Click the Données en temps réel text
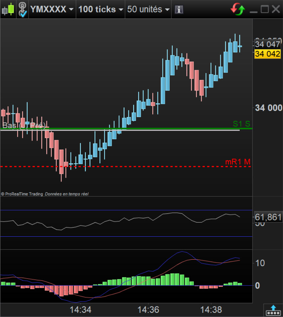The width and height of the screenshot is (283, 317). coord(67,194)
